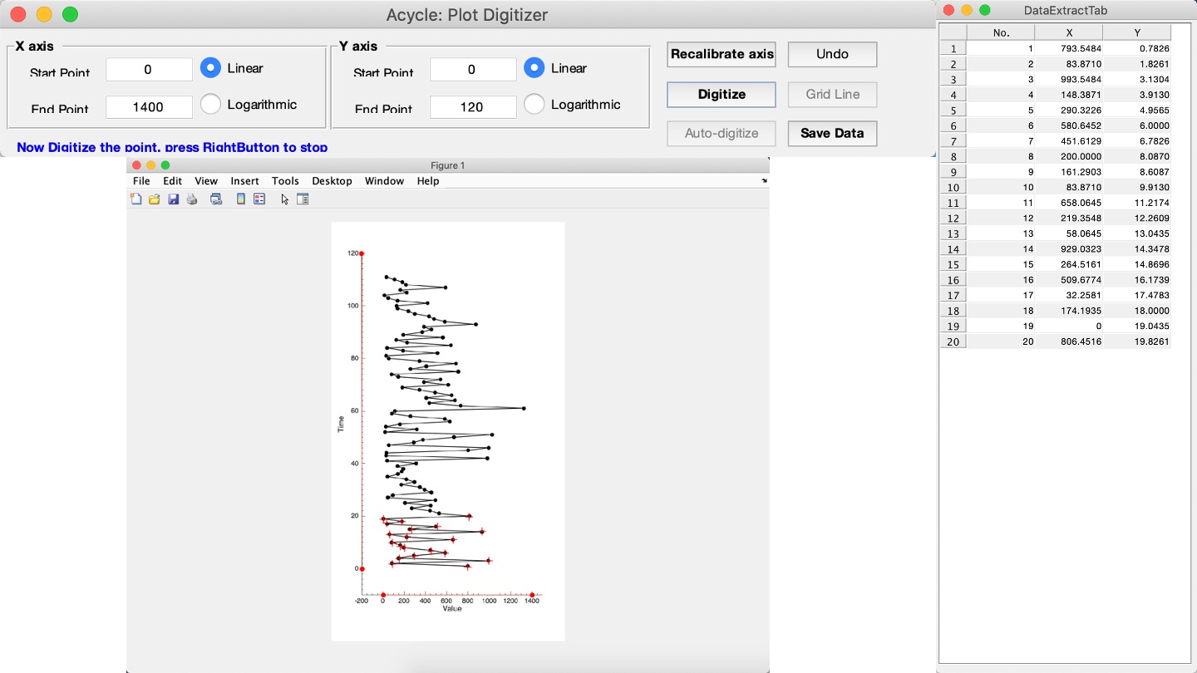1197x673 pixels.
Task: Open a file with the folder icon
Action: (x=155, y=199)
